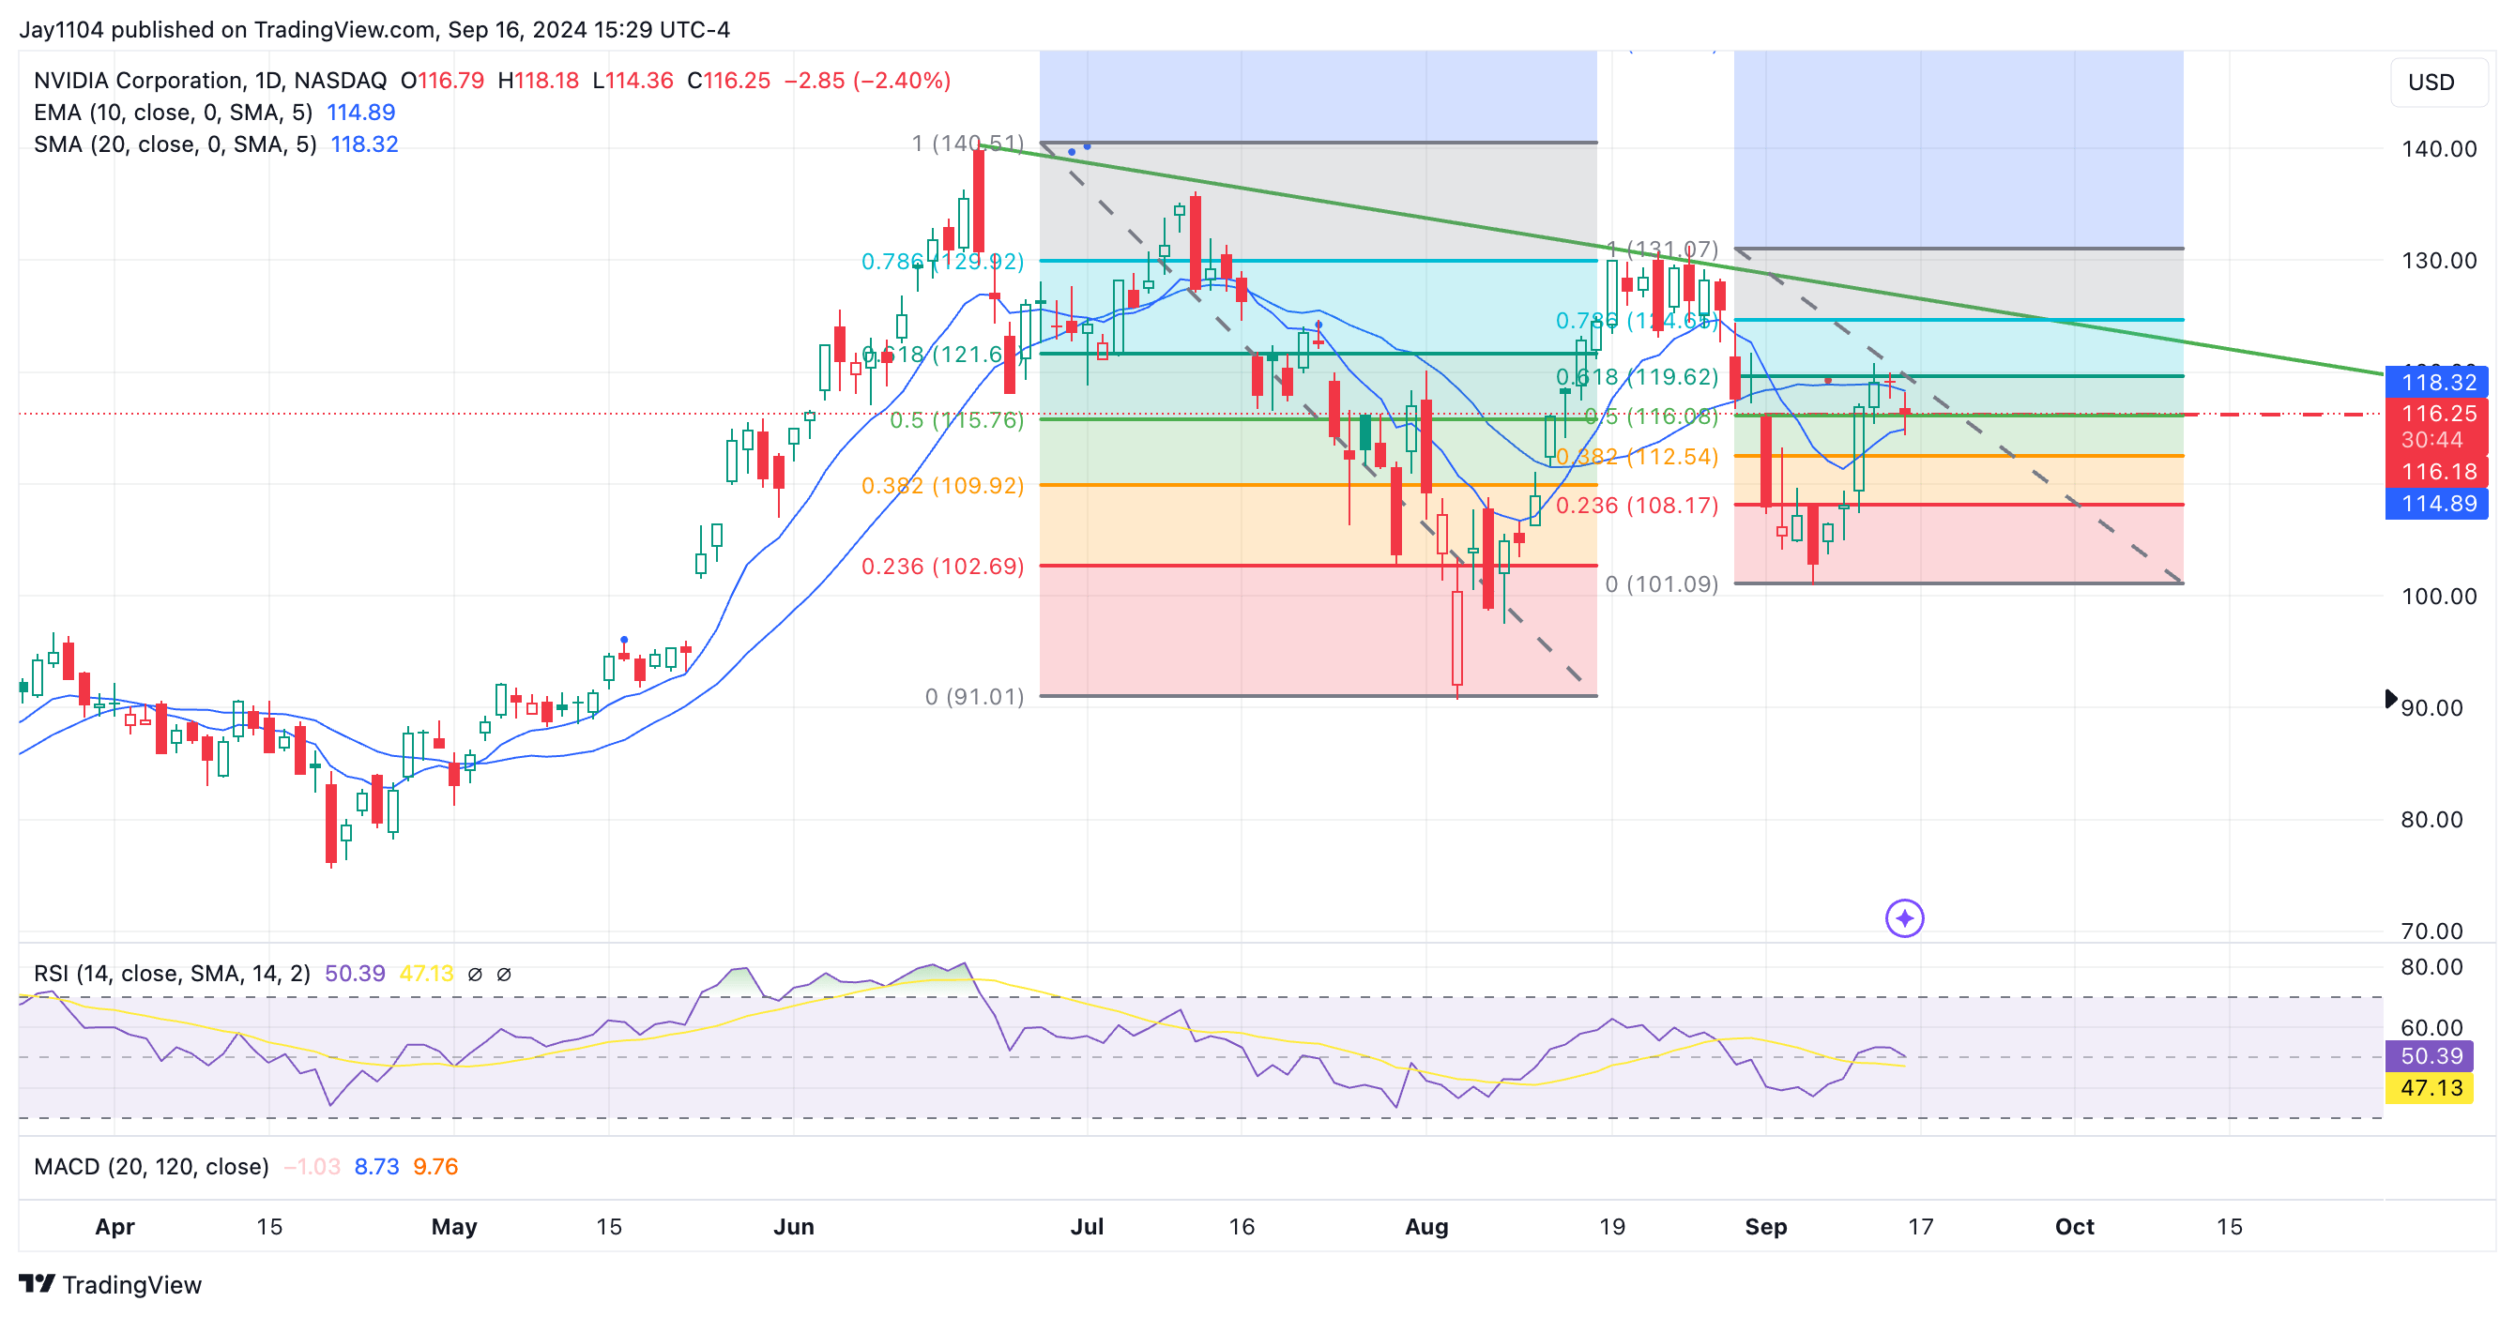This screenshot has width=2515, height=1317.
Task: Click the blue 114.89 EMA price tag
Action: [2437, 504]
